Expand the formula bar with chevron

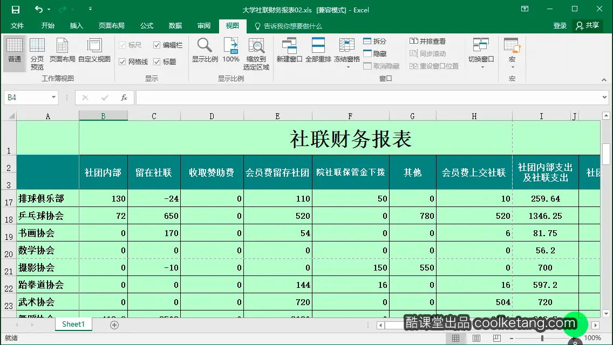pyautogui.click(x=604, y=97)
